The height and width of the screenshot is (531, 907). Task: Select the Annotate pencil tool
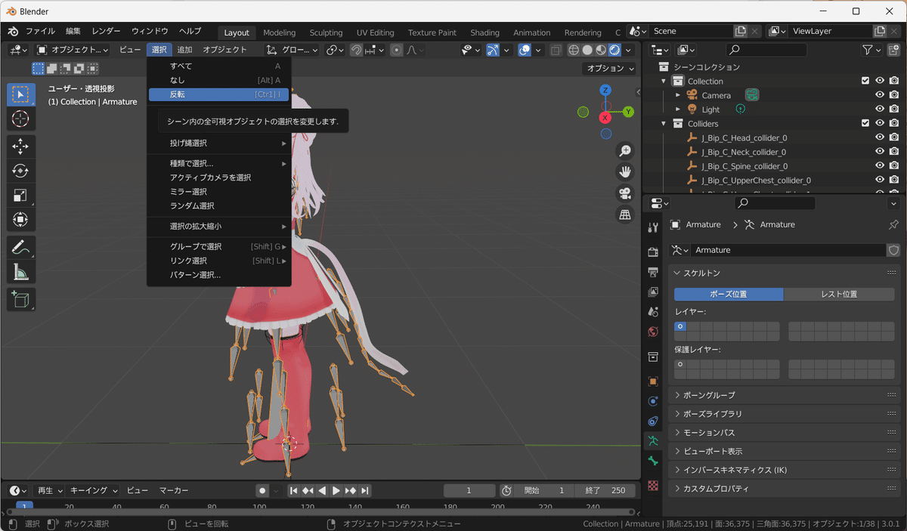[20, 247]
